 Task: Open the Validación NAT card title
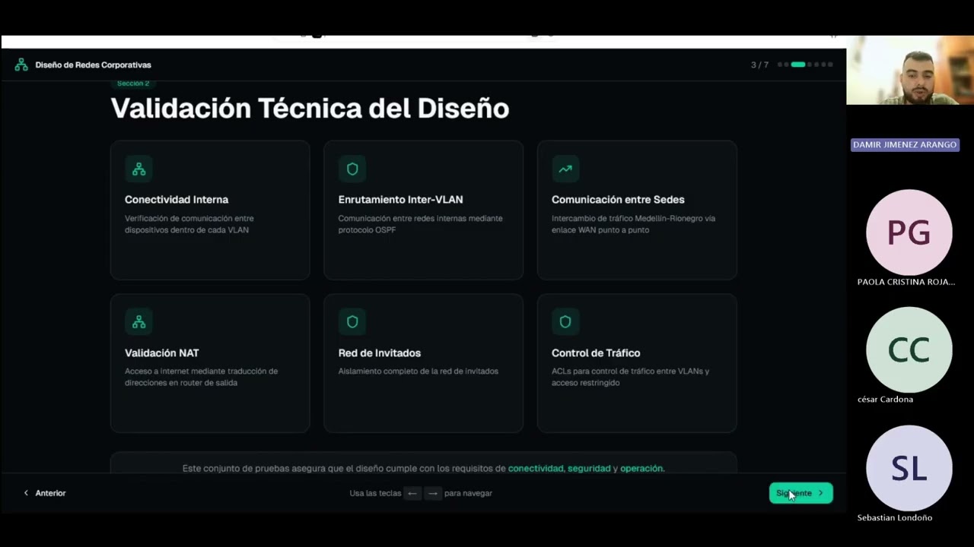click(161, 353)
